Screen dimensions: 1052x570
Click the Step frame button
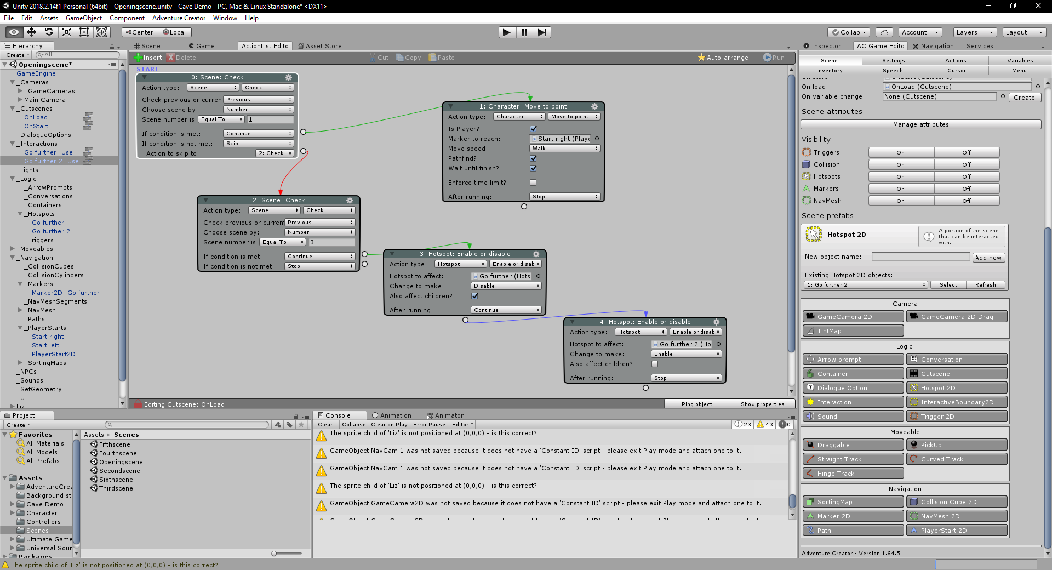542,32
